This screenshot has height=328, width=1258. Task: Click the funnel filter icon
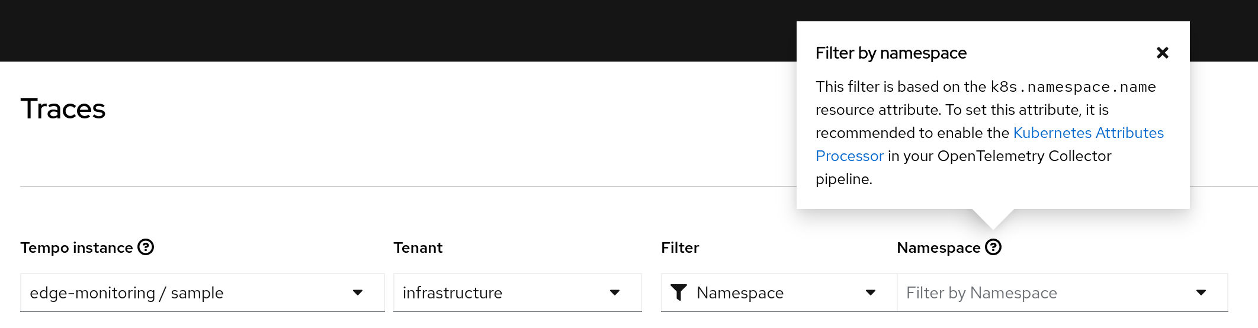tap(678, 292)
